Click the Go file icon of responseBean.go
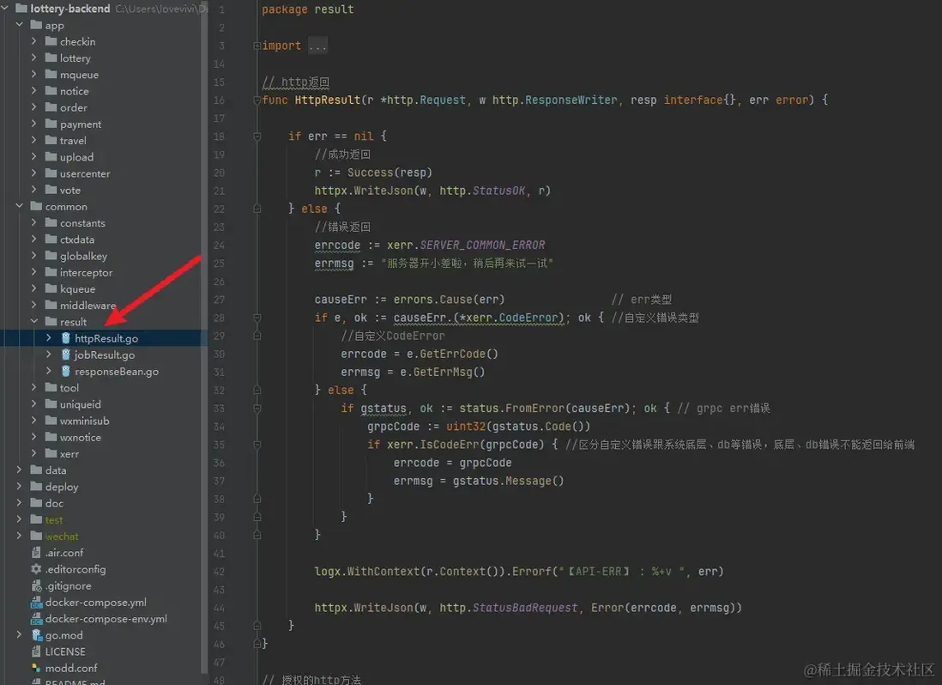The width and height of the screenshot is (942, 685). click(x=66, y=372)
